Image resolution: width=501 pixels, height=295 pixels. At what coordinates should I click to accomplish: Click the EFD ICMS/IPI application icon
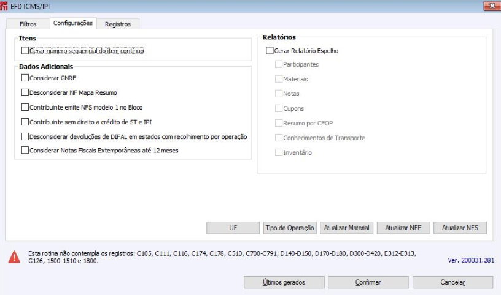[x=5, y=6]
